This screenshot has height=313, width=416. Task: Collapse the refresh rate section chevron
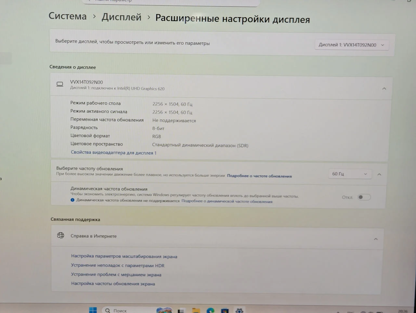[x=379, y=174]
